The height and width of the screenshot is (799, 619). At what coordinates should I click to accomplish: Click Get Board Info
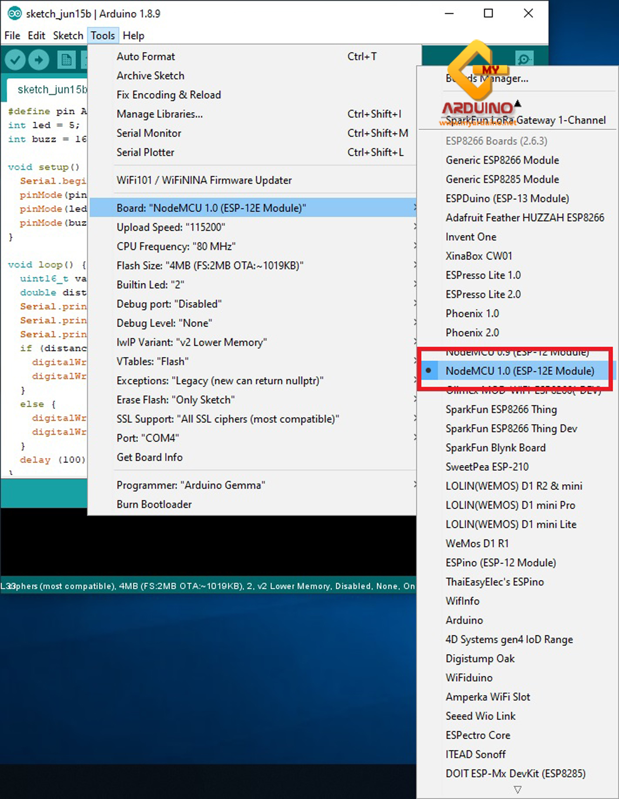149,458
